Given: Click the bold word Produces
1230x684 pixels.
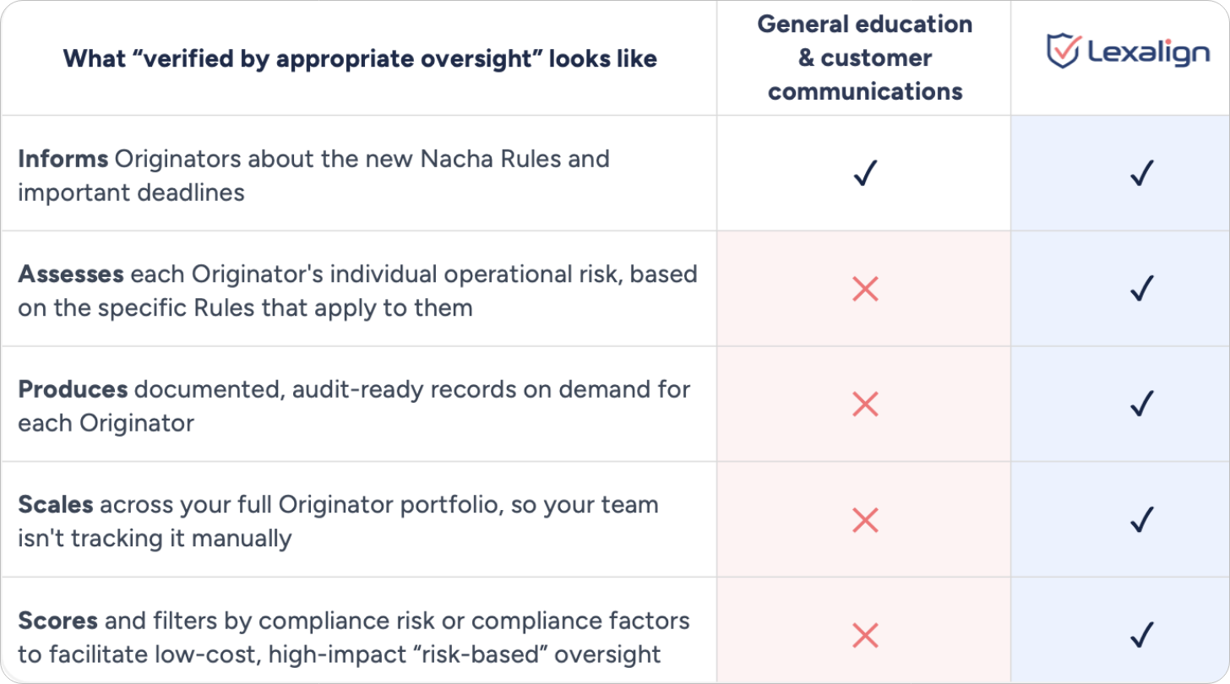Looking at the screenshot, I should [x=73, y=389].
